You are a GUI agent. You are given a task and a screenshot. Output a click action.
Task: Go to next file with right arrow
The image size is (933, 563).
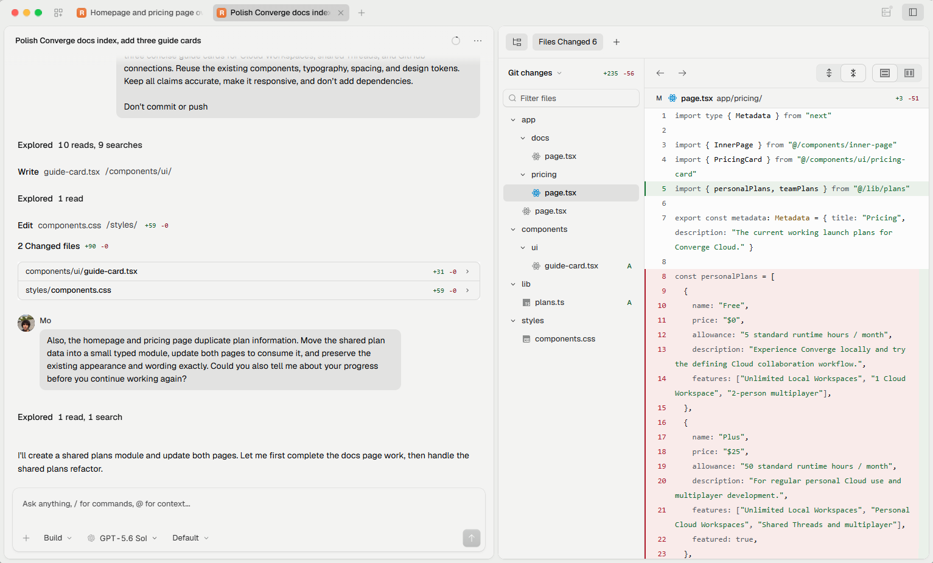(x=682, y=73)
